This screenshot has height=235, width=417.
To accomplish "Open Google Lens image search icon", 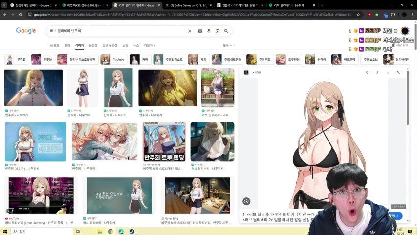I will tap(218, 31).
